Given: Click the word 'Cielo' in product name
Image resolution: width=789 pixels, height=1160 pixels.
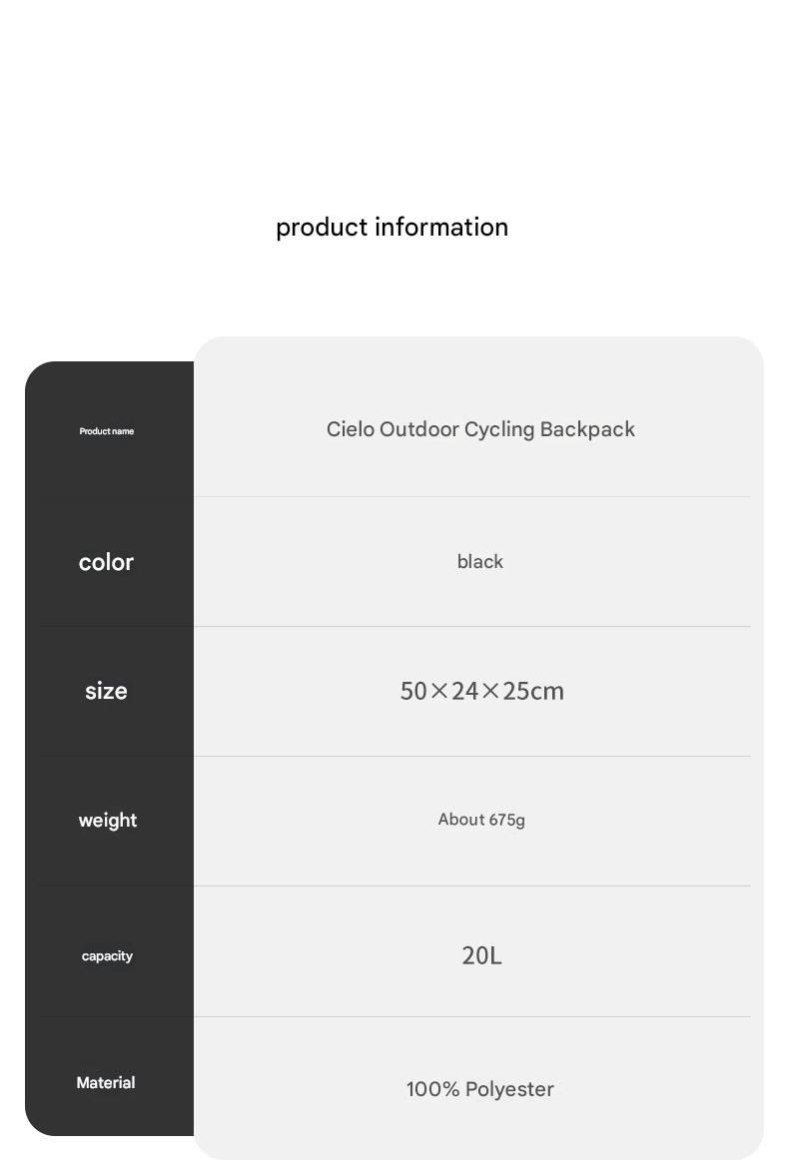Looking at the screenshot, I should pos(351,429).
